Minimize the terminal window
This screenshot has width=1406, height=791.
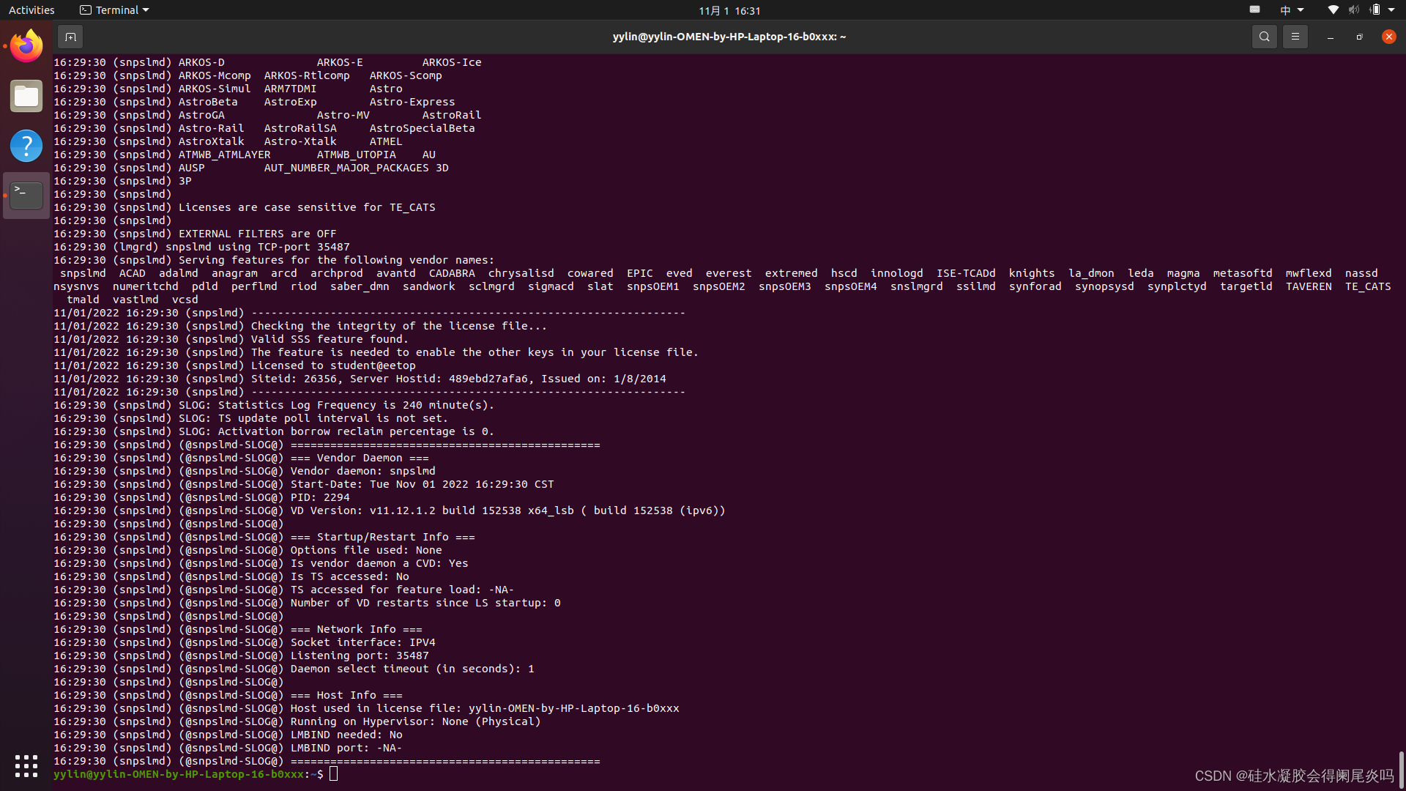click(x=1330, y=37)
